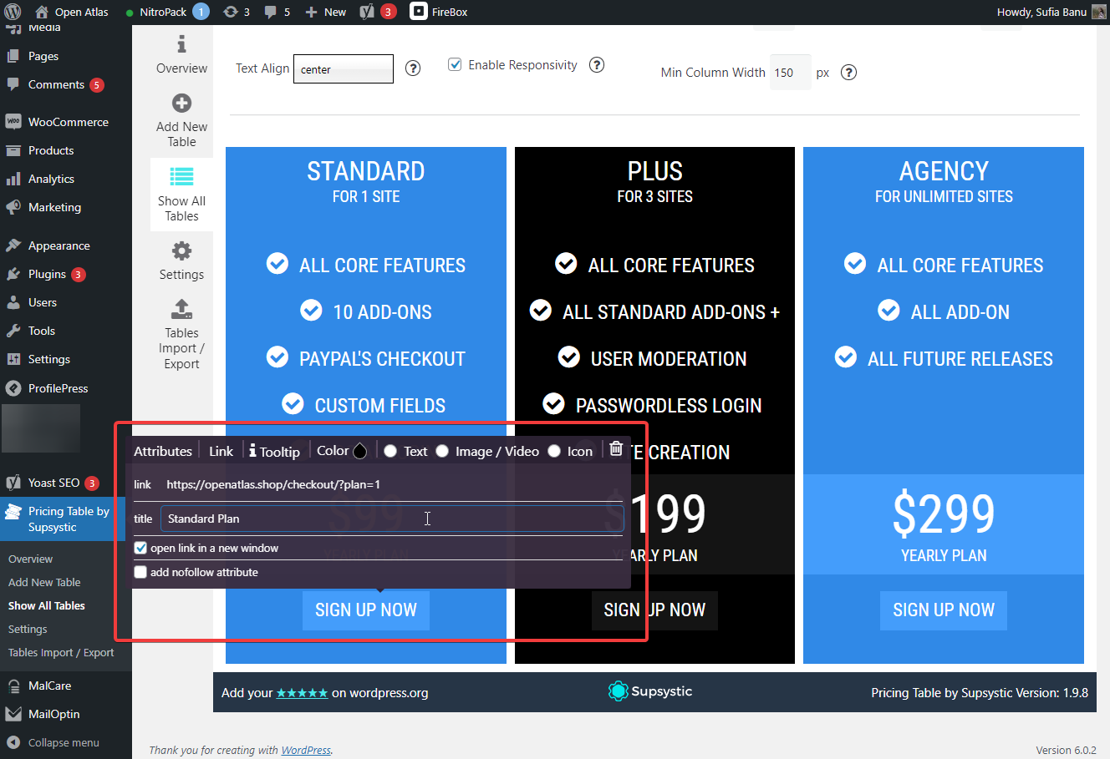This screenshot has width=1110, height=759.
Task: Show help for Text Align
Action: [x=413, y=68]
